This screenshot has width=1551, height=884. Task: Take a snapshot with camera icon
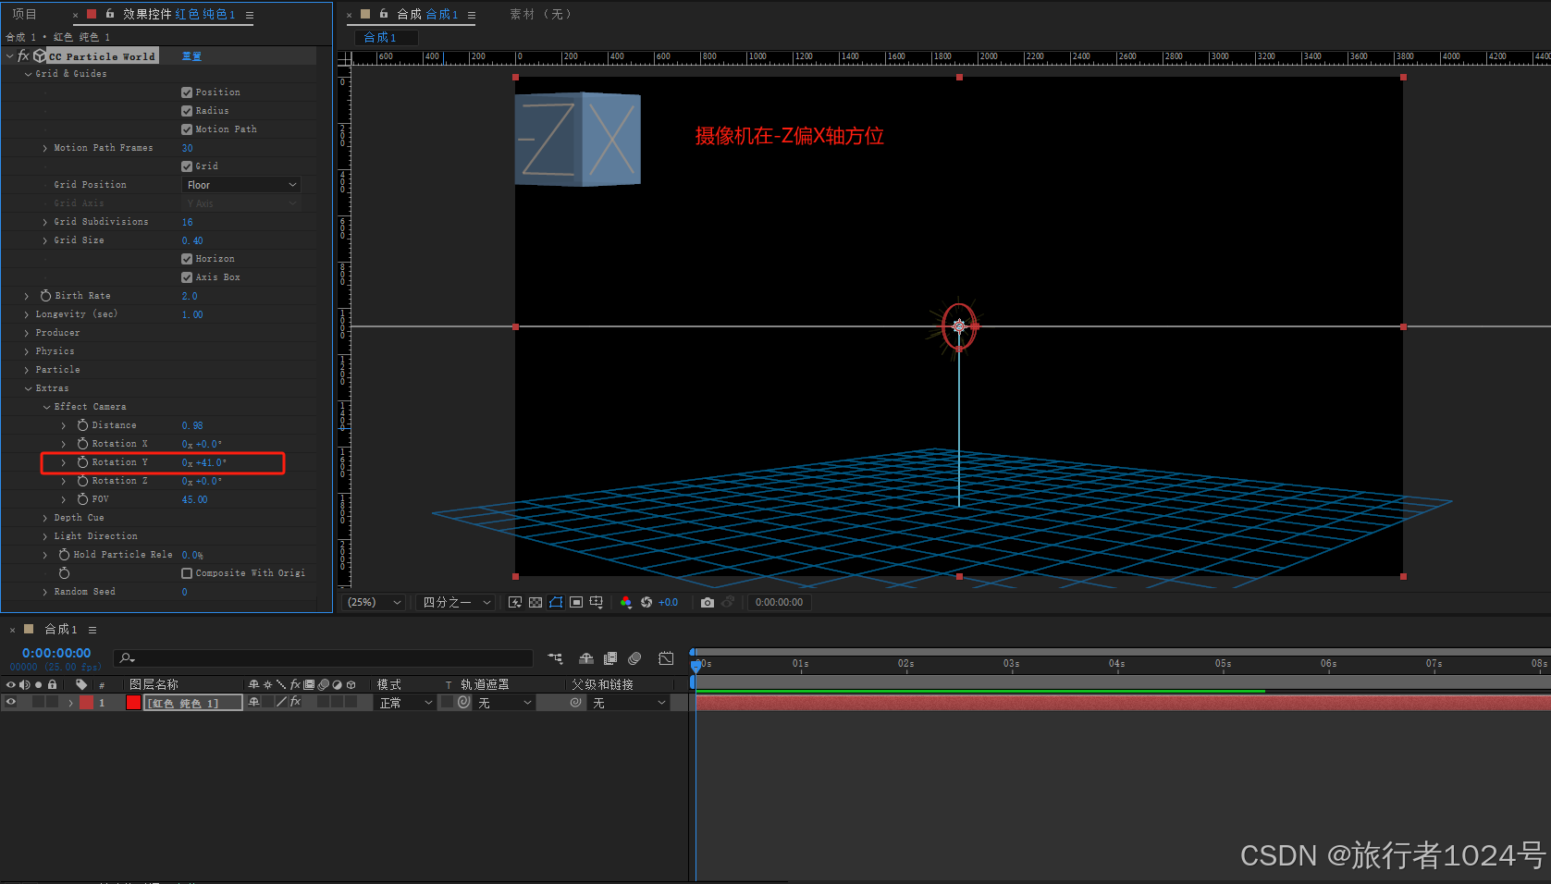point(708,602)
